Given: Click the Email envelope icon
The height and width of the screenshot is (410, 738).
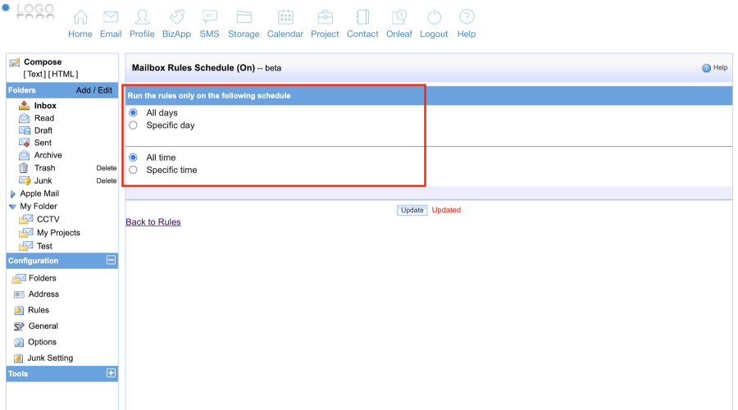Looking at the screenshot, I should [x=111, y=17].
